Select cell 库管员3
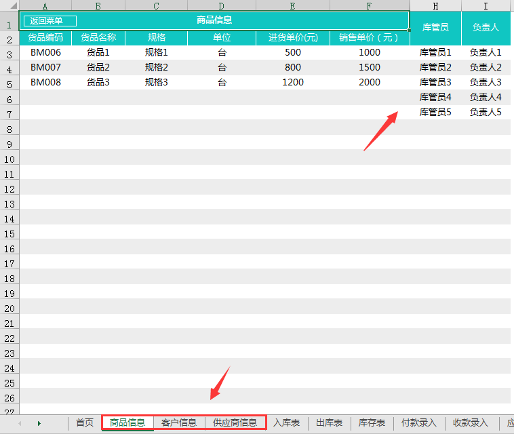The image size is (514, 434). (x=435, y=82)
